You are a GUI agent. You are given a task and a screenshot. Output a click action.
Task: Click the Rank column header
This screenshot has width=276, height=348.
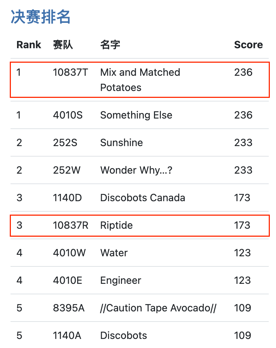pyautogui.click(x=29, y=45)
